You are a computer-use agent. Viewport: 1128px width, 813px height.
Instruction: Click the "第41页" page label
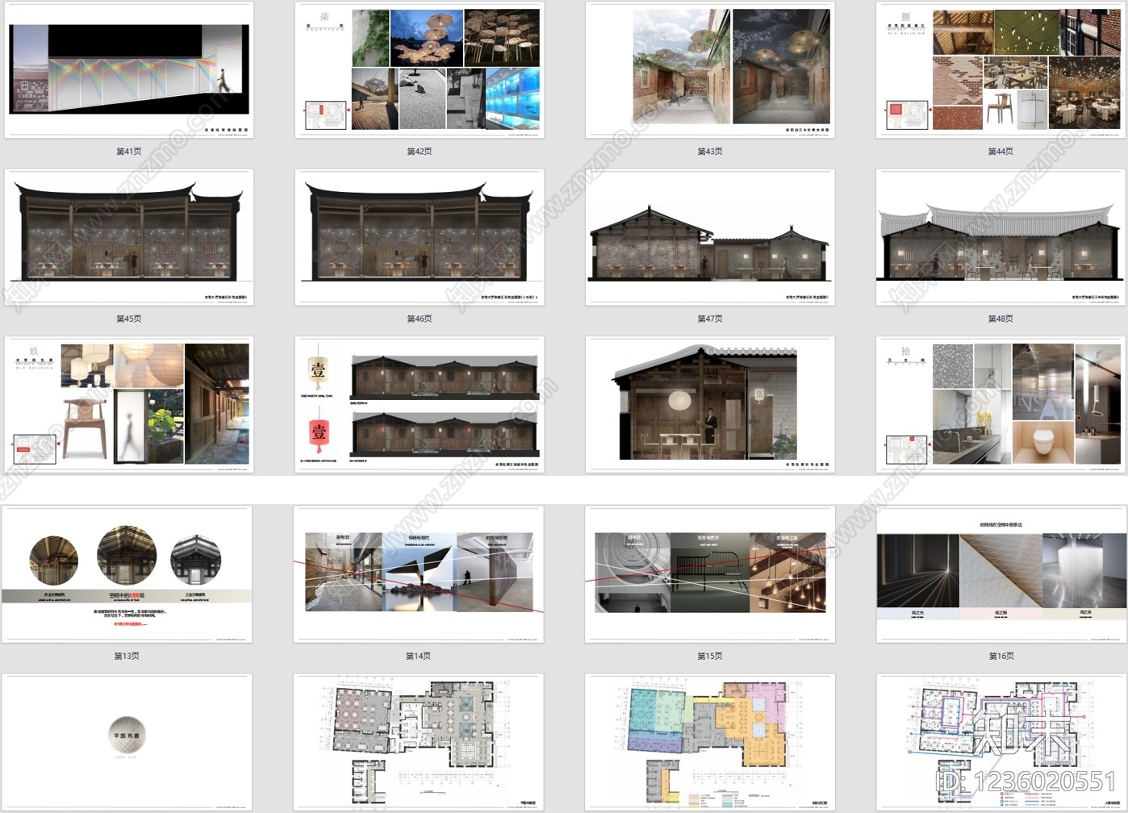[x=129, y=152]
